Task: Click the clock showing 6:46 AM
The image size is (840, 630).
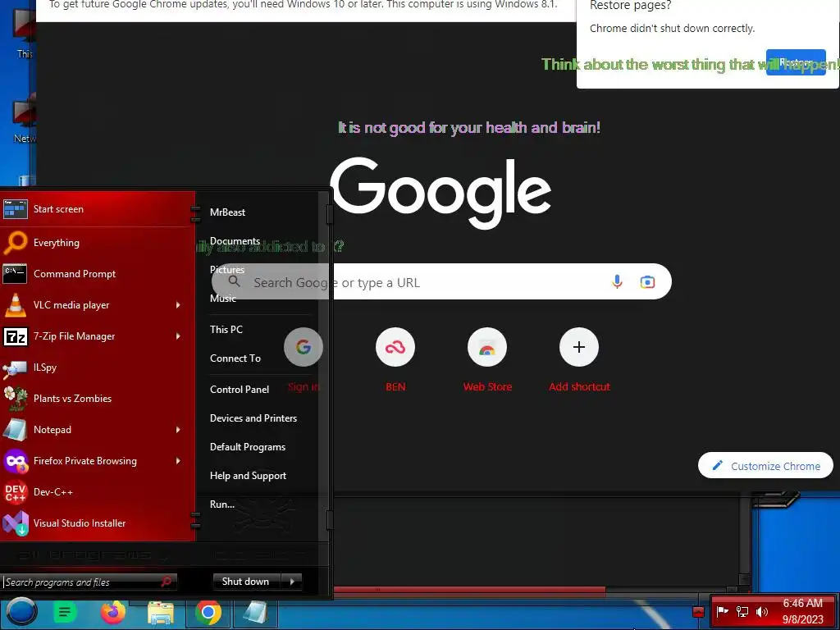Action: [802, 603]
